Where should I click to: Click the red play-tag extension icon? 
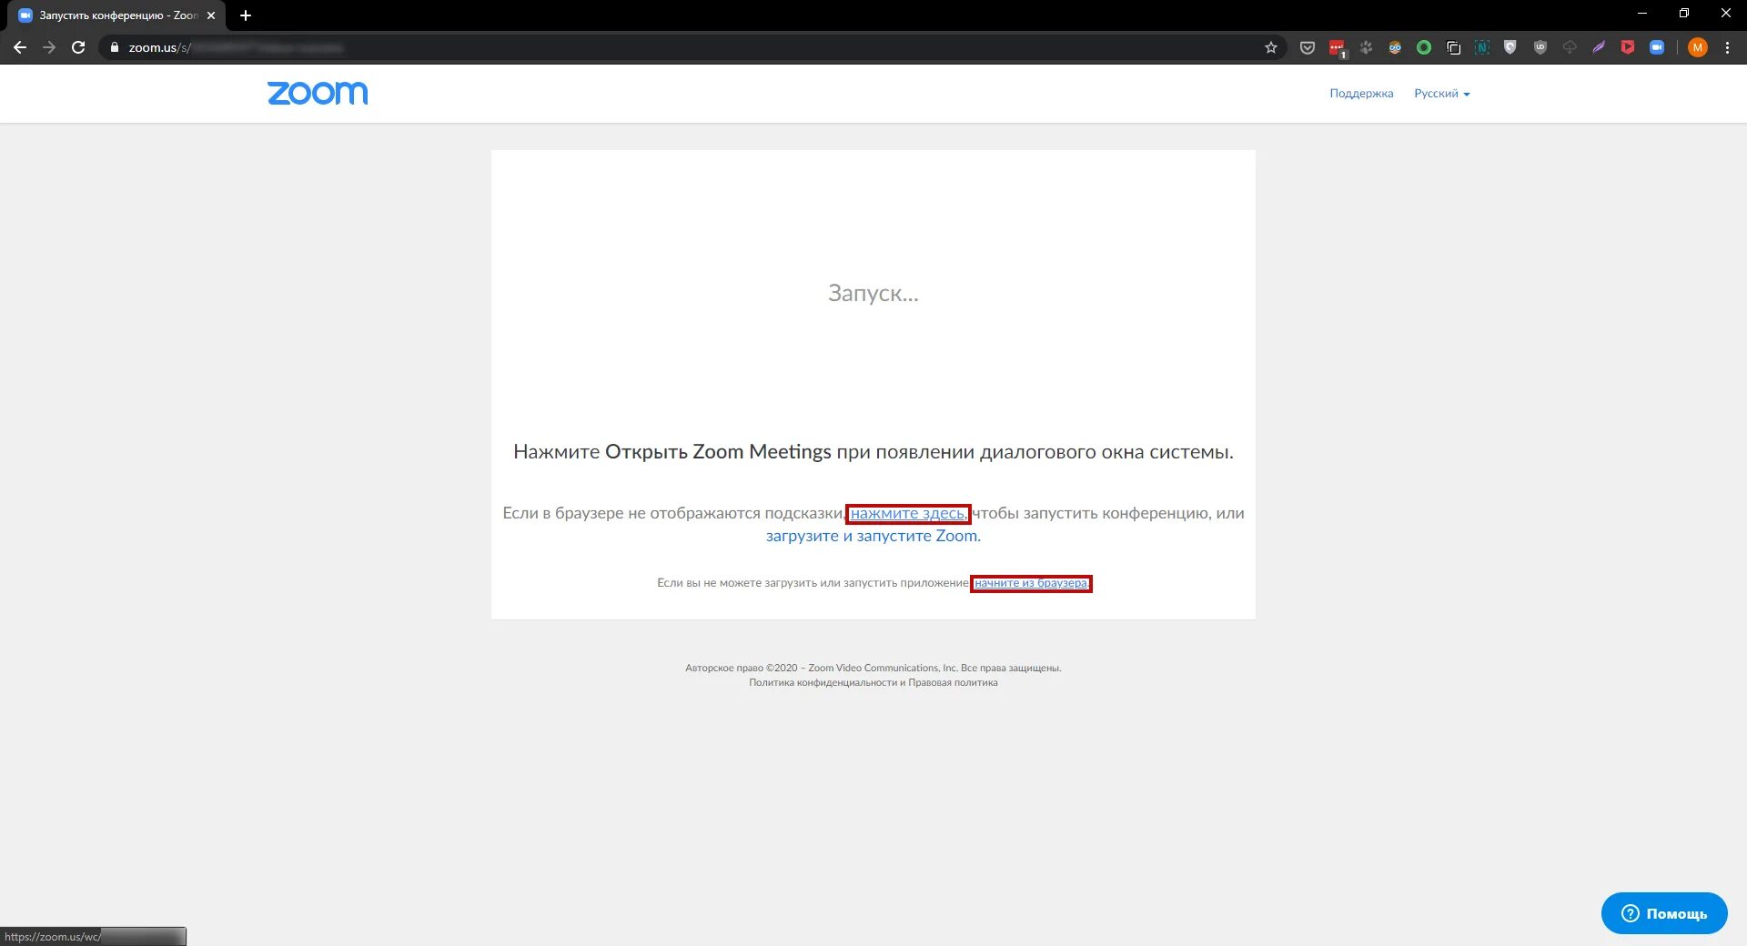[1628, 47]
